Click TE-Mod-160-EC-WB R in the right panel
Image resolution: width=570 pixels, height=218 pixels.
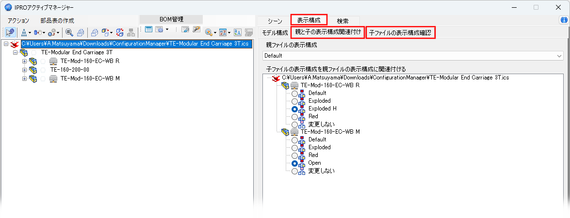tap(330, 85)
